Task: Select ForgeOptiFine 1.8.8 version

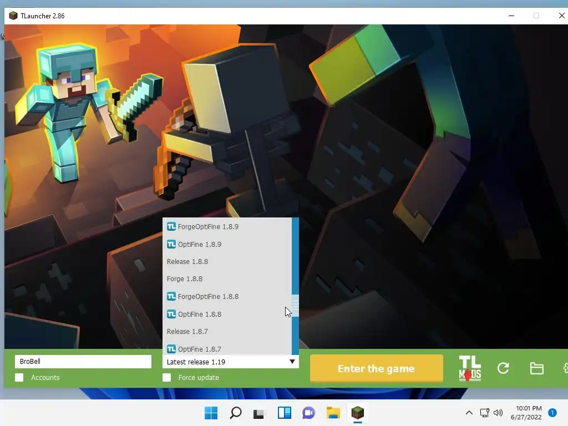Action: coord(227,296)
